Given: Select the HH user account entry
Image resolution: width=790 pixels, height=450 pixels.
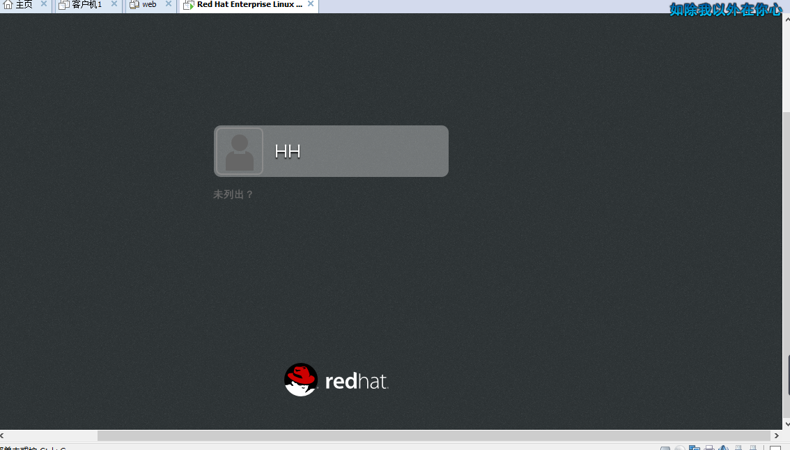Looking at the screenshot, I should pyautogui.click(x=331, y=151).
